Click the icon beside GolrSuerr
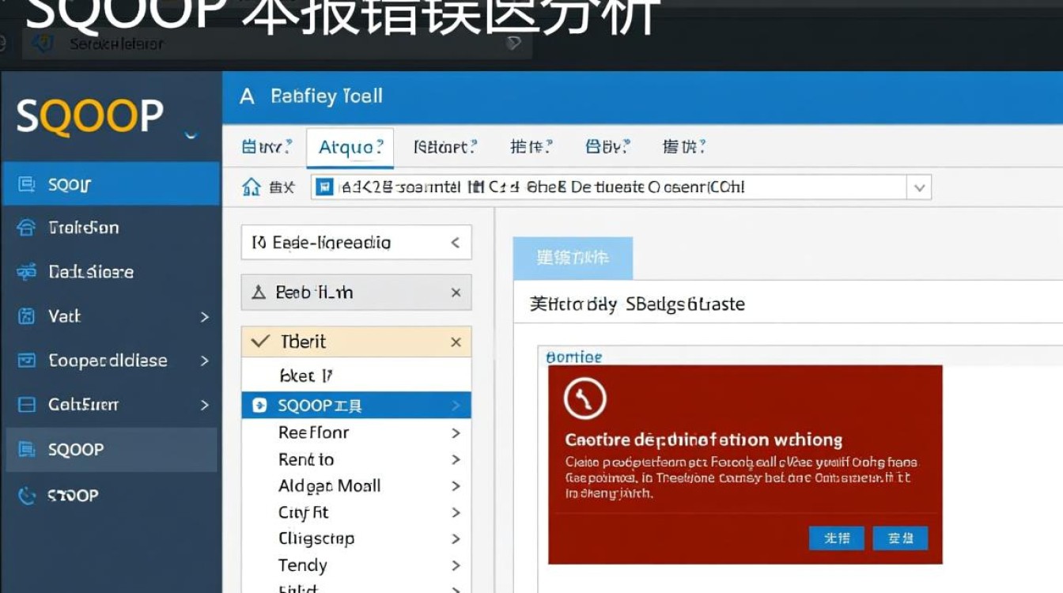 click(x=26, y=405)
